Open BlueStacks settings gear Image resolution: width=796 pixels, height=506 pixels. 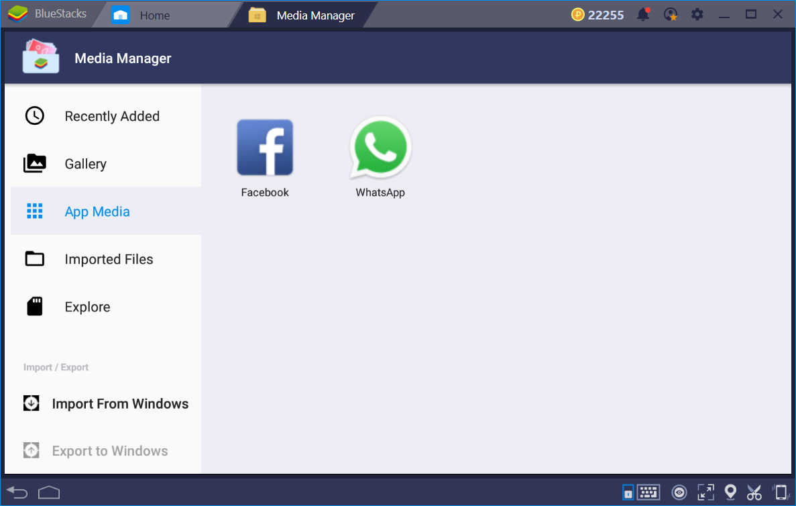pos(697,14)
